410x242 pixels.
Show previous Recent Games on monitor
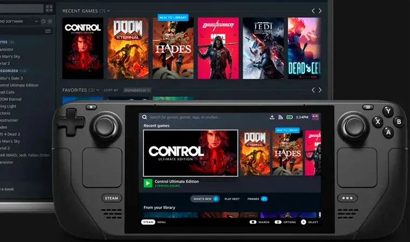pyautogui.click(x=313, y=11)
